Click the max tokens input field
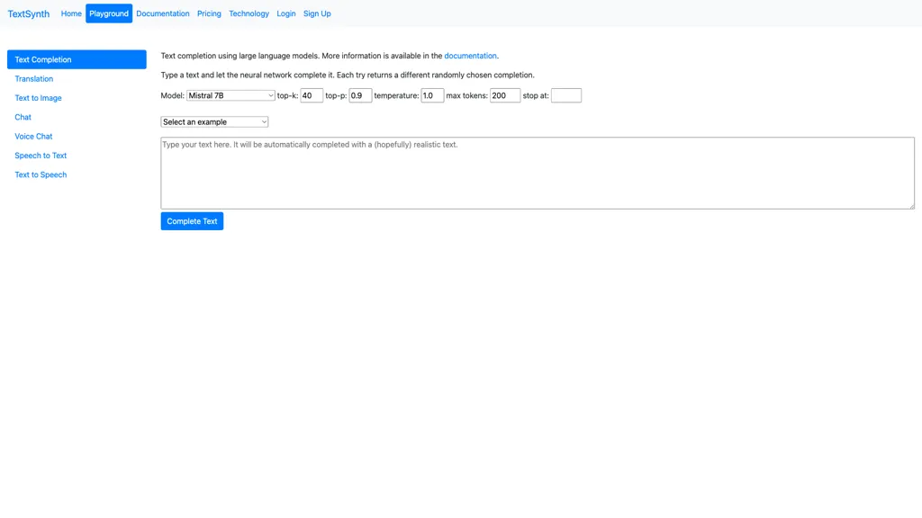The width and height of the screenshot is (922, 518). (x=505, y=95)
